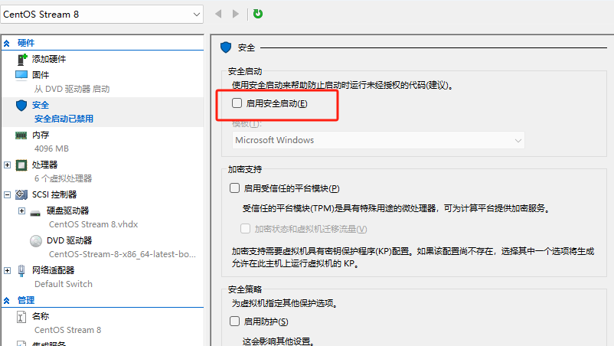This screenshot has width=614, height=346.
Task: Select 网络适配器 in the tree
Action: [x=54, y=270]
